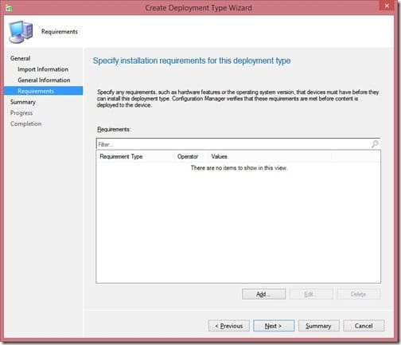Cancel the wizard
This screenshot has height=345, width=401.
point(364,326)
